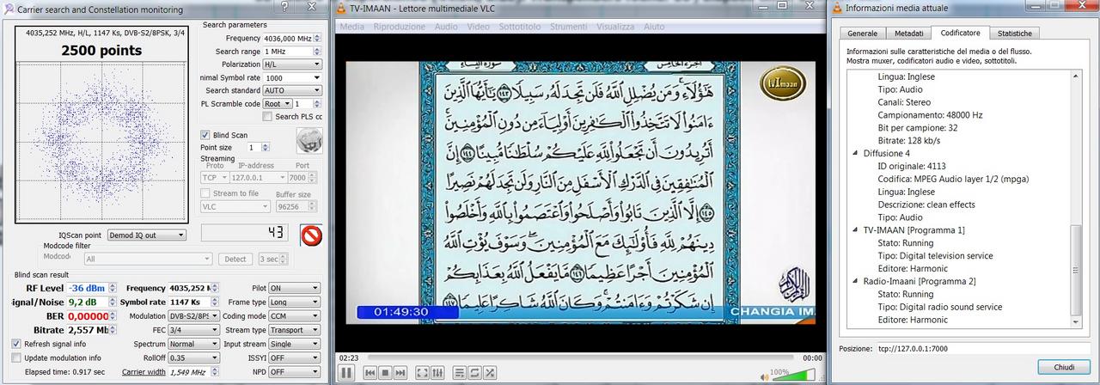Click Carrier search window title icon

(x=9, y=9)
